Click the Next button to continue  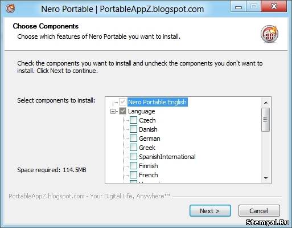[210, 211]
